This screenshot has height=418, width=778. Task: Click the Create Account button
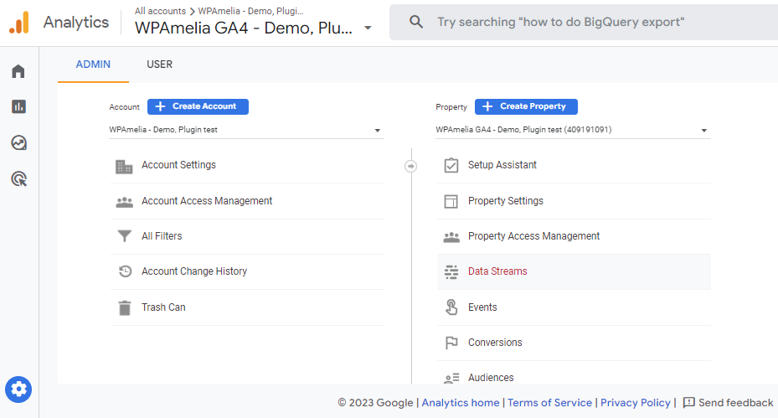[x=198, y=106]
